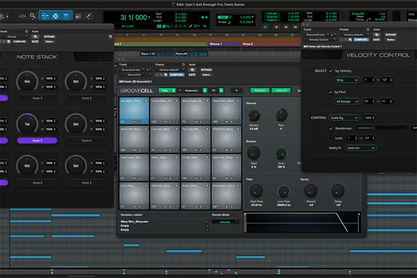417x278 pixels.
Task: Open GrooveCell factory default preset dropdown
Action: click(x=171, y=69)
